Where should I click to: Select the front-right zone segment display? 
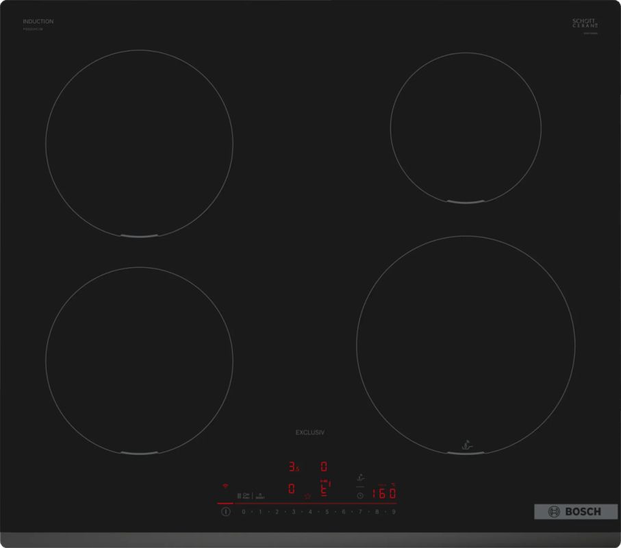coord(325,488)
